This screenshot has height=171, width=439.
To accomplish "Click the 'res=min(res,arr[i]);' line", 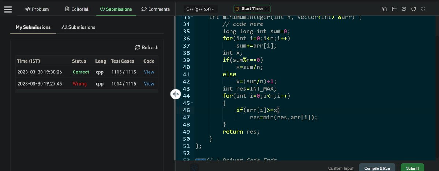I will point(284,118).
